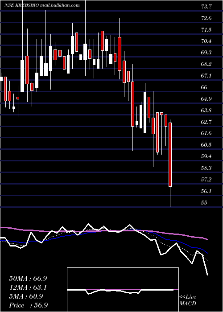Click the last long red candlestick body

pos(170,155)
